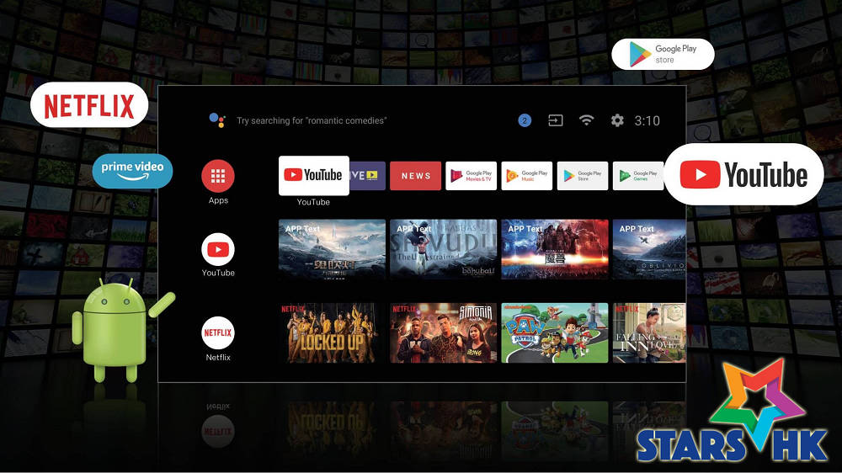
Task: Launch Google Play Games tile
Action: pos(638,176)
